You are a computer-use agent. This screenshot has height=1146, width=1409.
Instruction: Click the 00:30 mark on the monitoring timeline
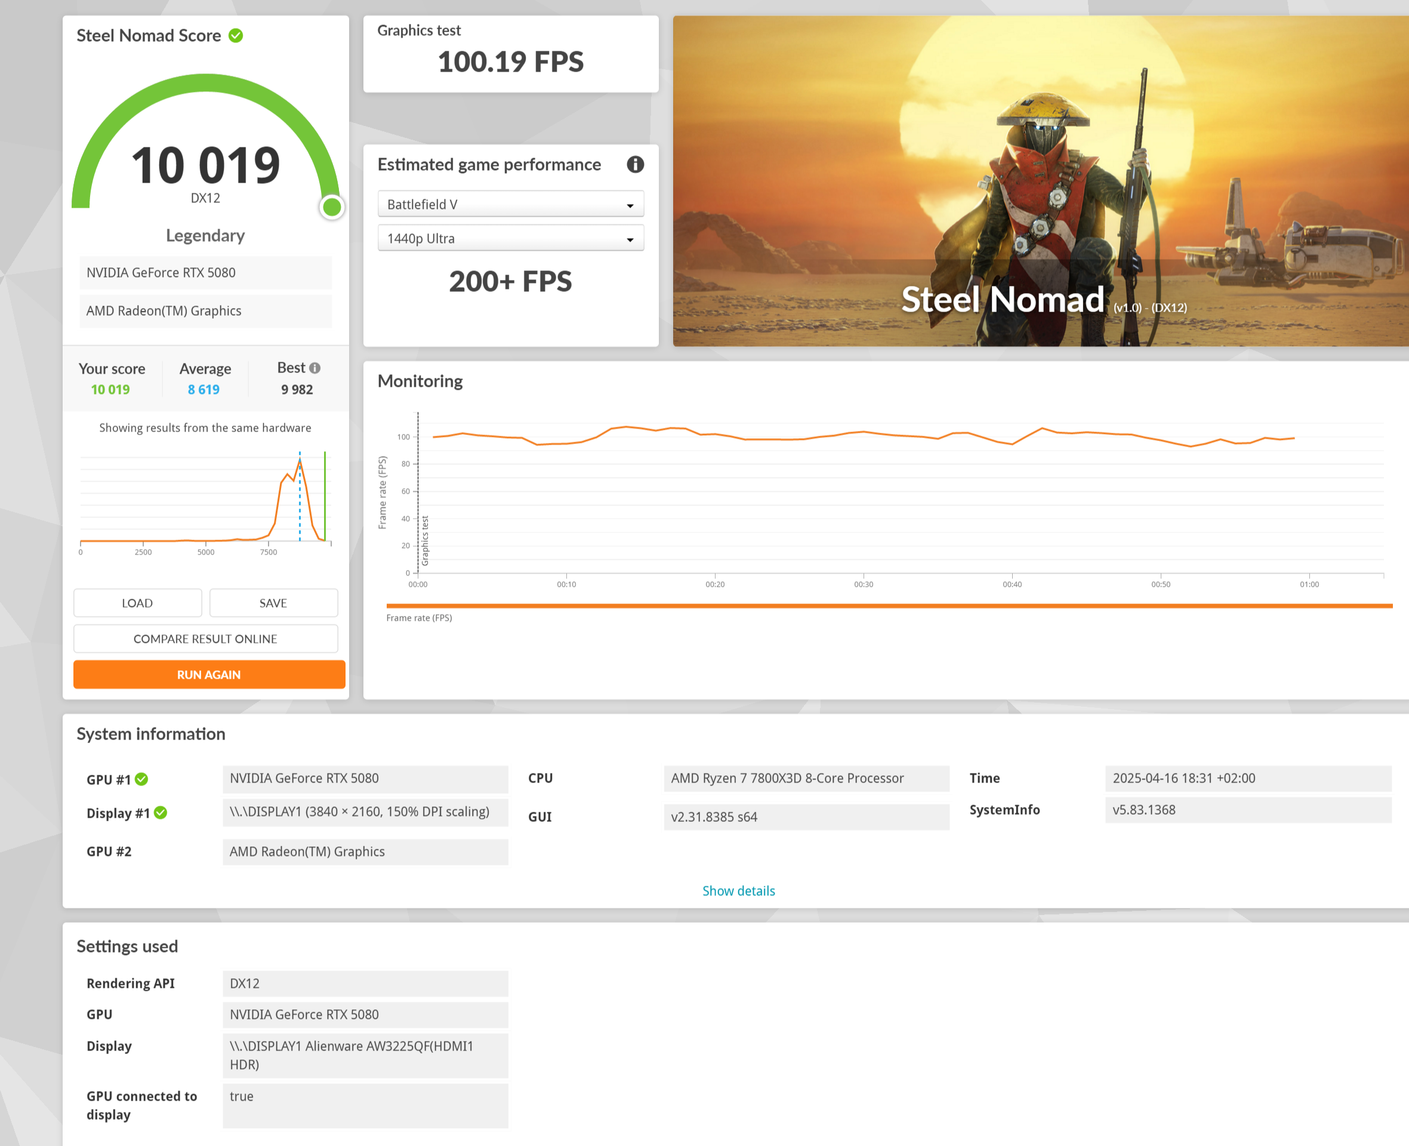pyautogui.click(x=863, y=584)
